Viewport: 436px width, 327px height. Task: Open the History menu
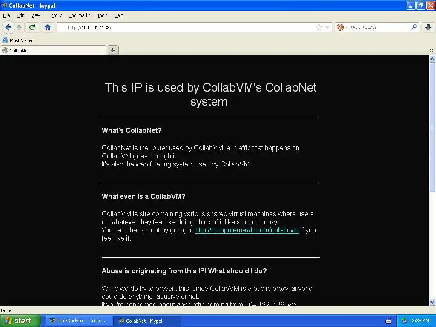[54, 15]
